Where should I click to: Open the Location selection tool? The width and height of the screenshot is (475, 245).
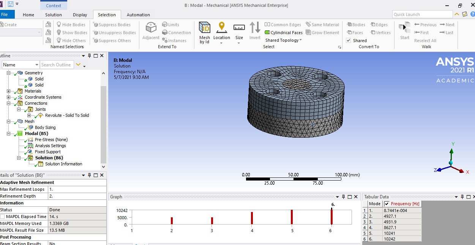(x=221, y=28)
